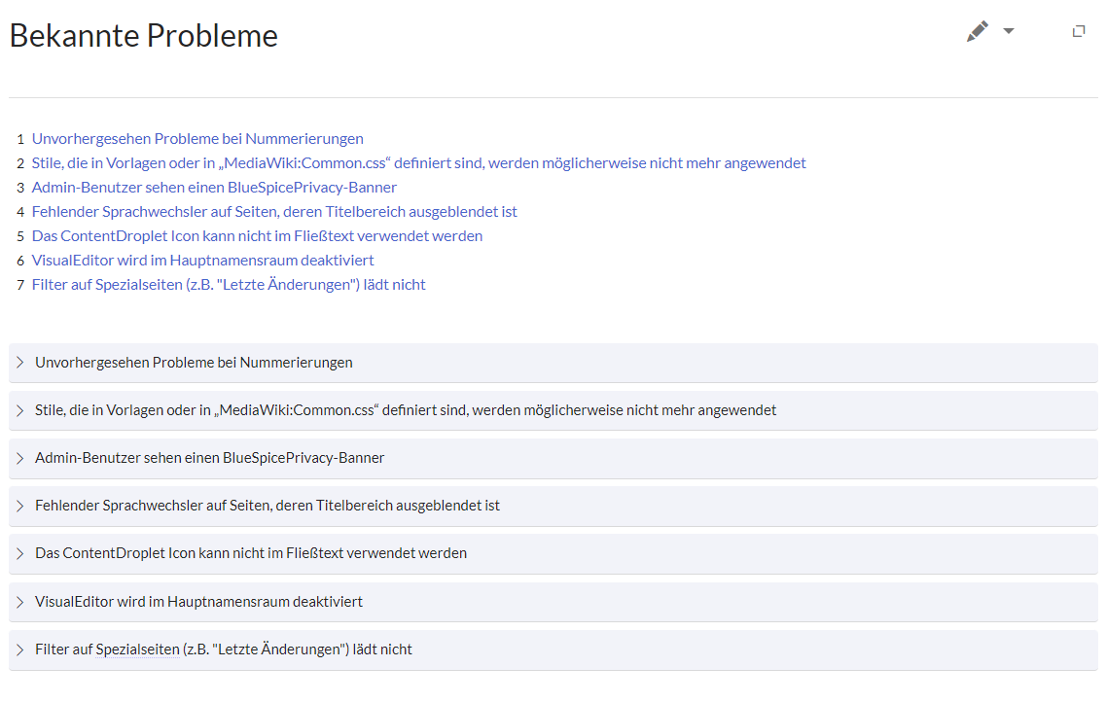Image resolution: width=1107 pixels, height=702 pixels.
Task: Open TOC link 'Admin-Benutzer sehen einen BlueSpicePrivacy-Banner'
Action: click(214, 188)
